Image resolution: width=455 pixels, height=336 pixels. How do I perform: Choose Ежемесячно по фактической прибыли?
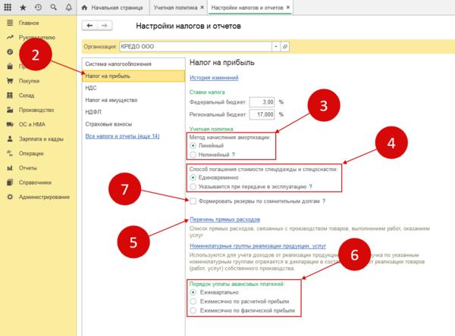pos(193,311)
